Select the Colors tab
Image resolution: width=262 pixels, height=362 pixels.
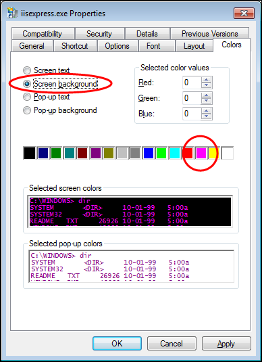232,45
